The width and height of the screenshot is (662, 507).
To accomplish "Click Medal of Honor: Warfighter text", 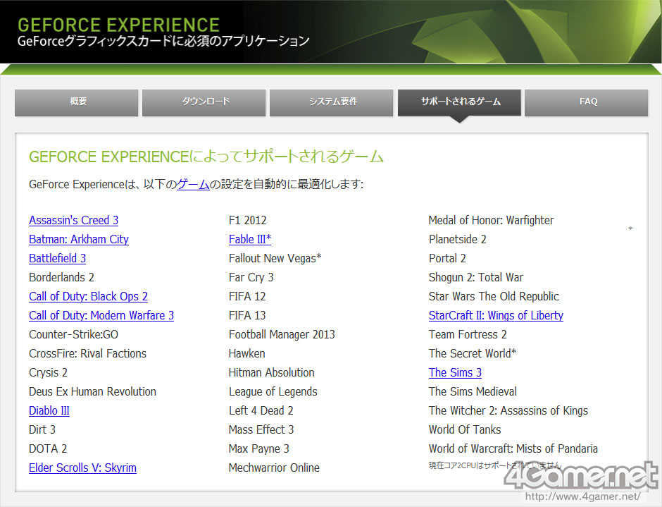I will (x=491, y=220).
